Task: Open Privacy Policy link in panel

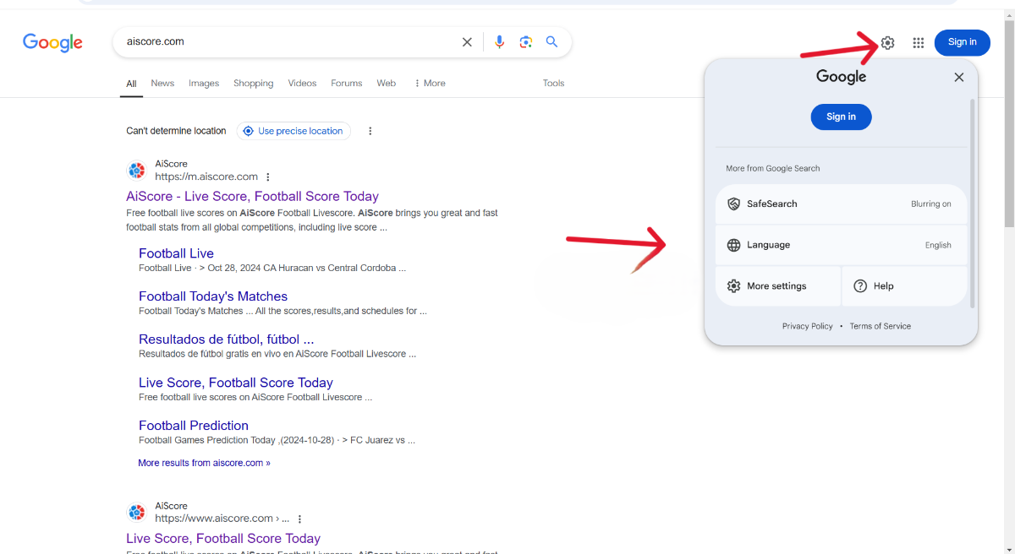Action: [807, 326]
